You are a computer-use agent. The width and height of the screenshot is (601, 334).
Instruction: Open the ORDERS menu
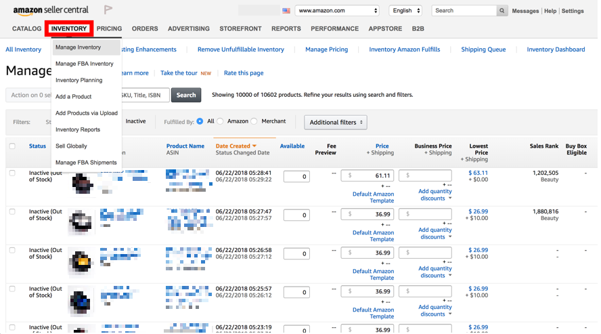(x=145, y=28)
